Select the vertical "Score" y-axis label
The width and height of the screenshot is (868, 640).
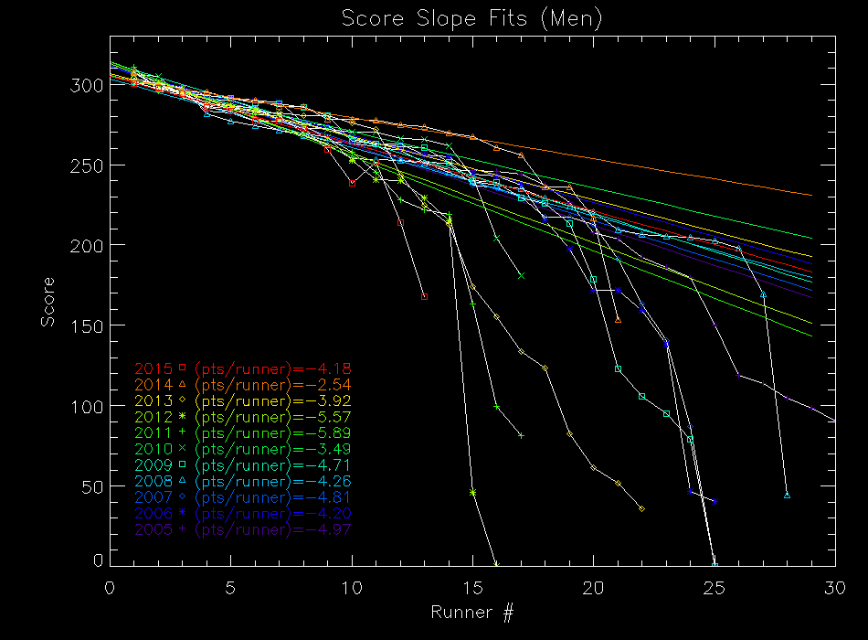[47, 302]
